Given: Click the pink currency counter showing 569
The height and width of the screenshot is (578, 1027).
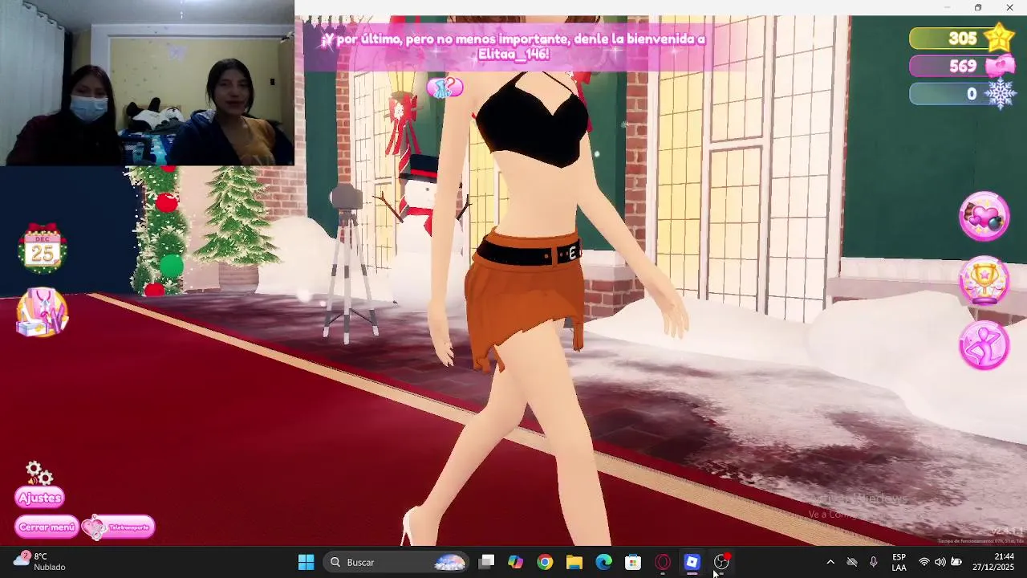Looking at the screenshot, I should click(962, 66).
